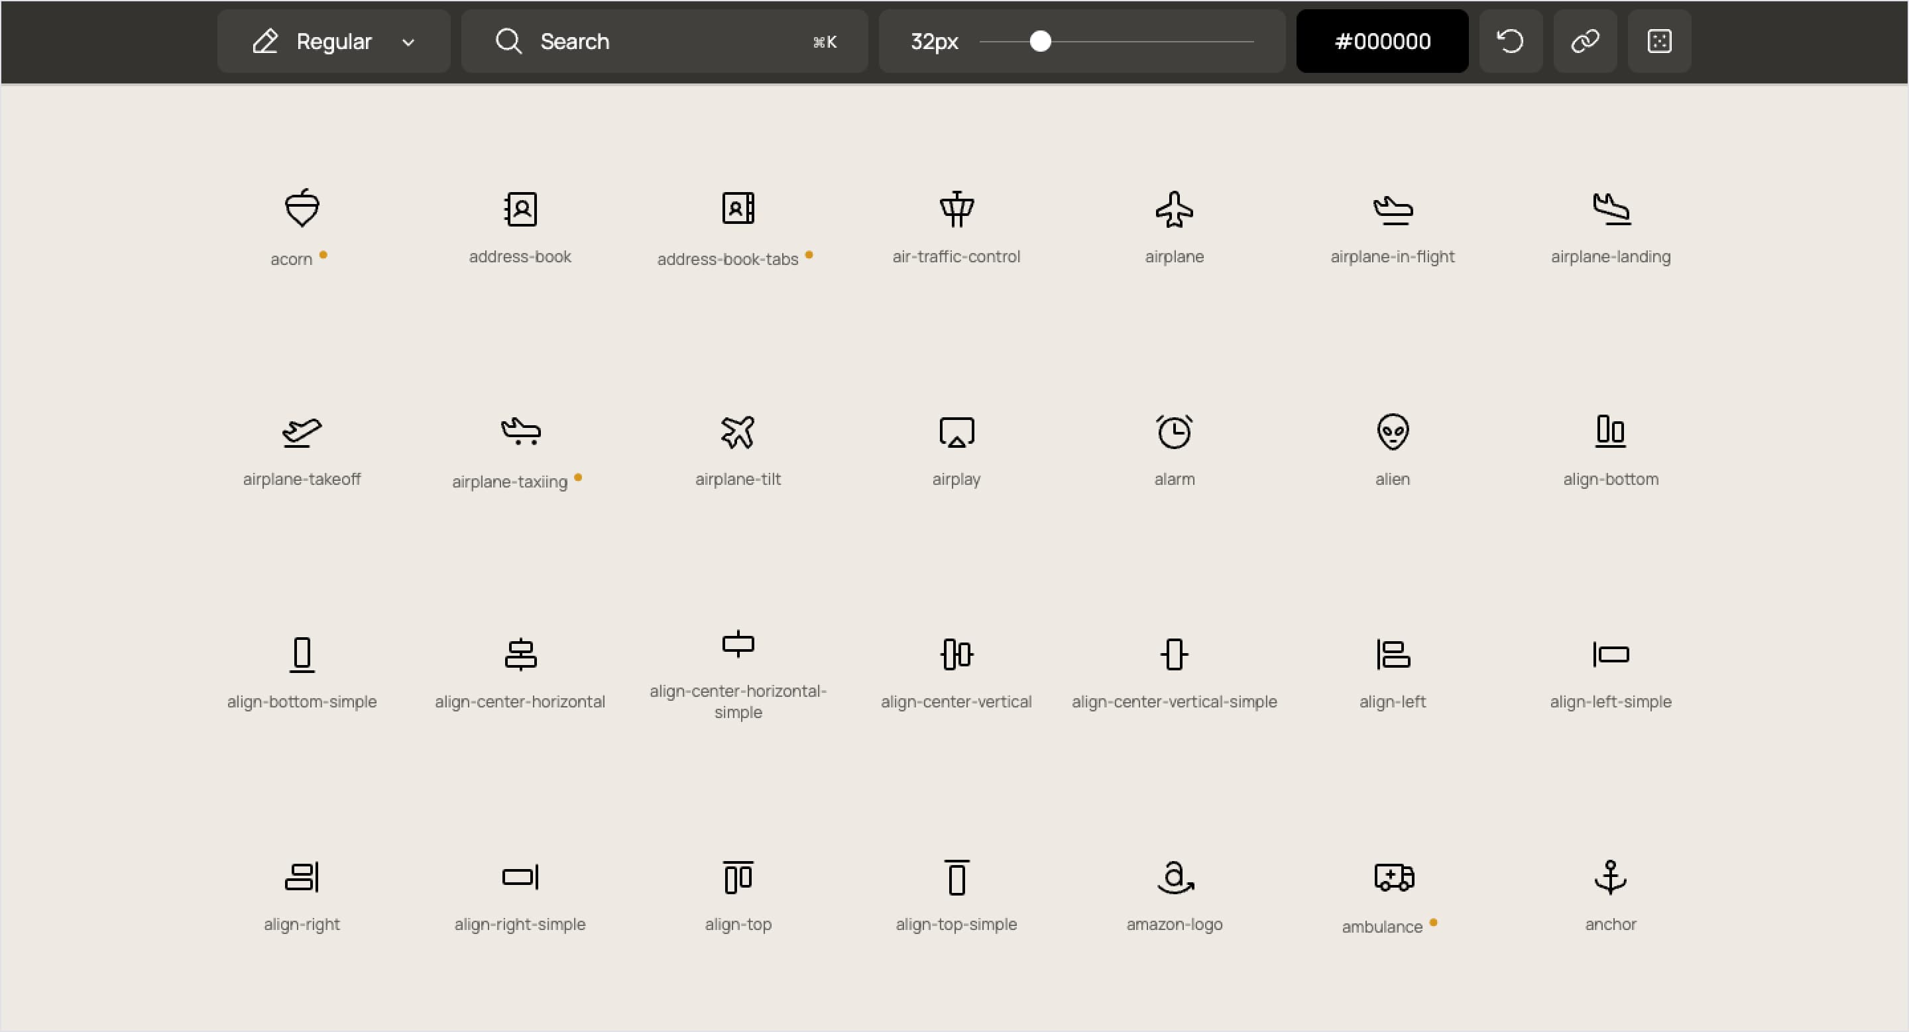Image resolution: width=1909 pixels, height=1032 pixels.
Task: Select the alarm clock icon
Action: [x=1174, y=432]
